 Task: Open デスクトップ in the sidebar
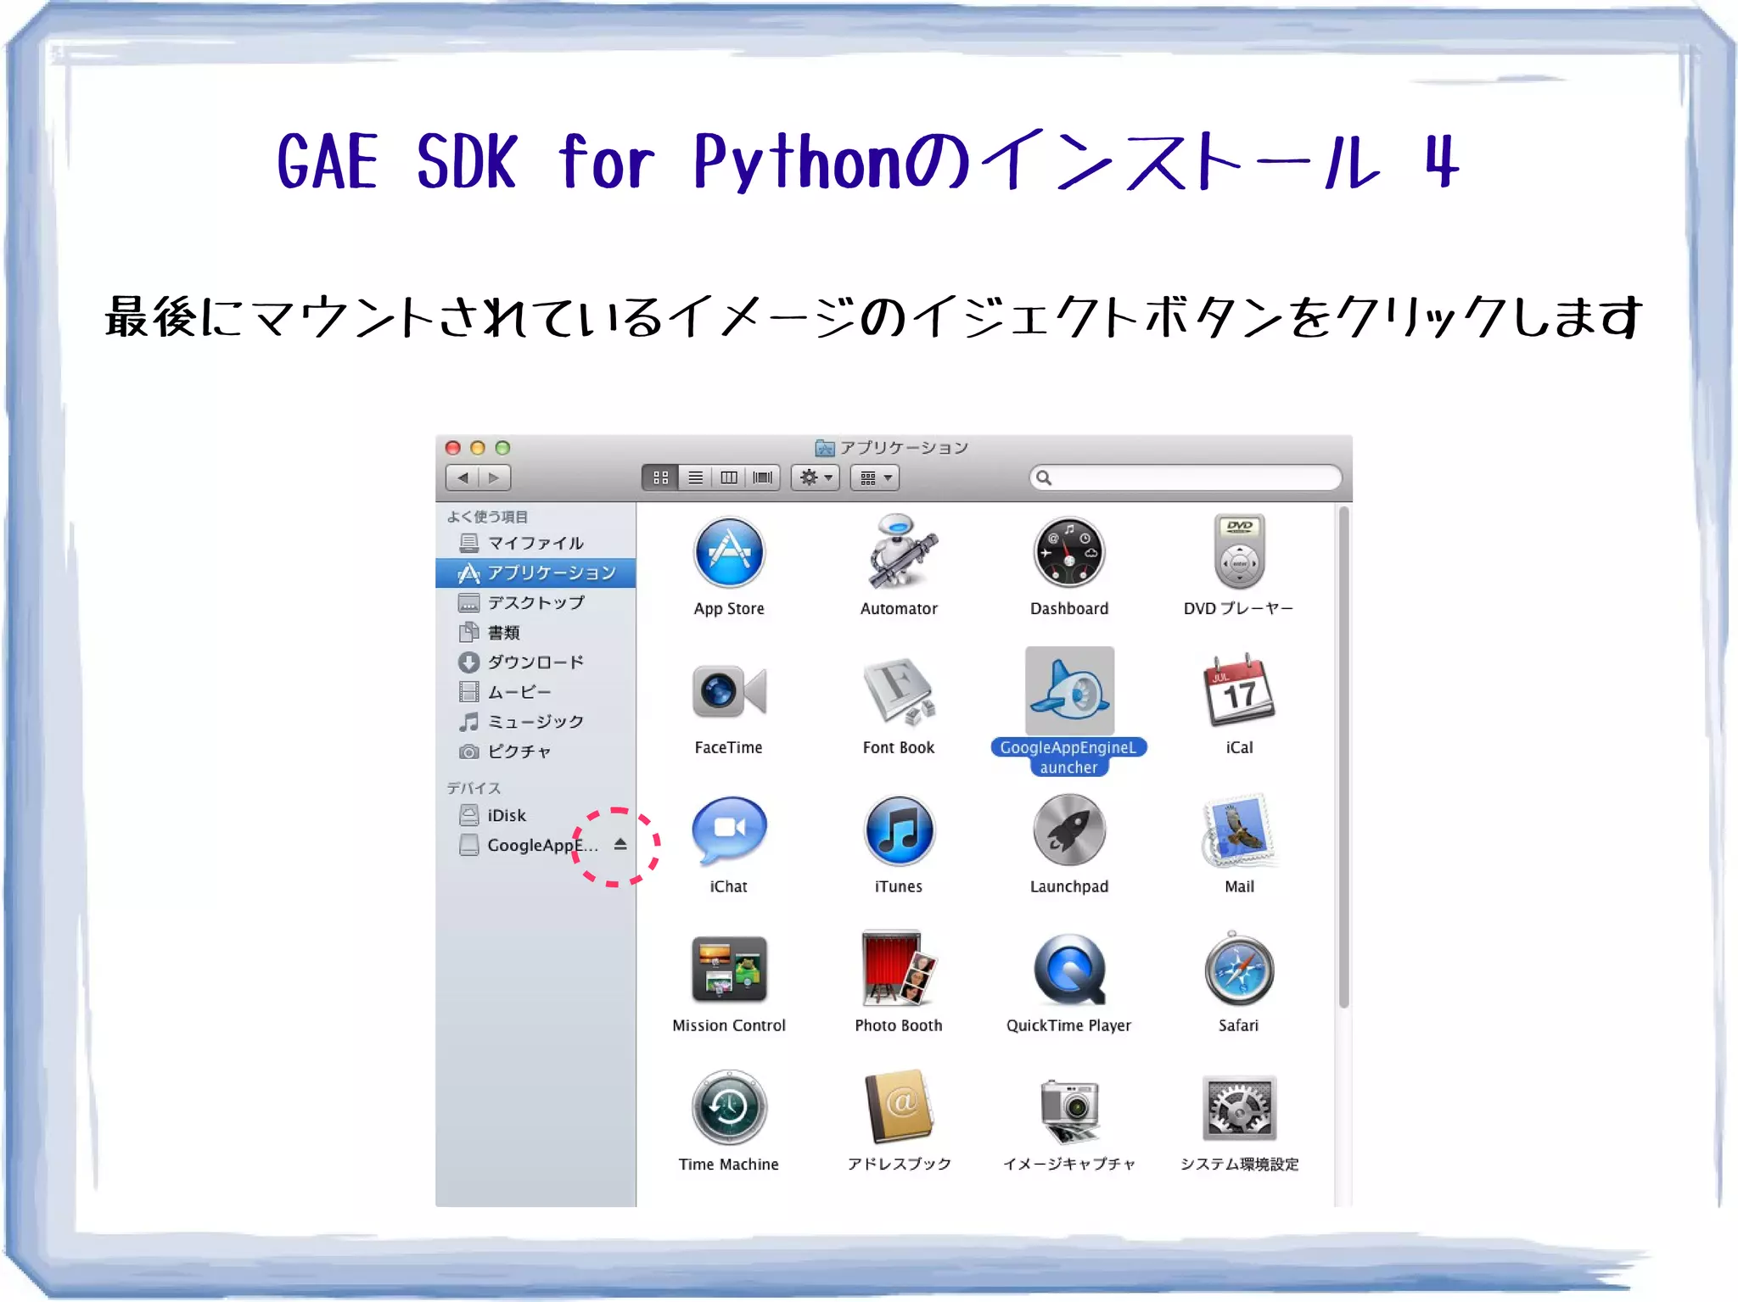coord(535,602)
